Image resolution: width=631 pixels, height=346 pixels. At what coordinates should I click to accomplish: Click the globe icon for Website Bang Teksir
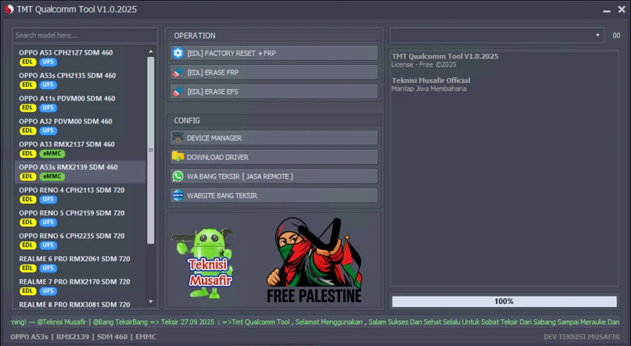(178, 196)
